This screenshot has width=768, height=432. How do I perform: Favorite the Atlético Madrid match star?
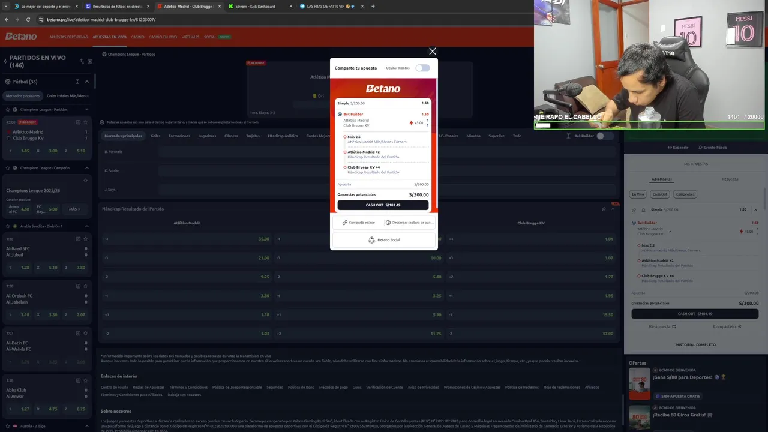click(86, 122)
